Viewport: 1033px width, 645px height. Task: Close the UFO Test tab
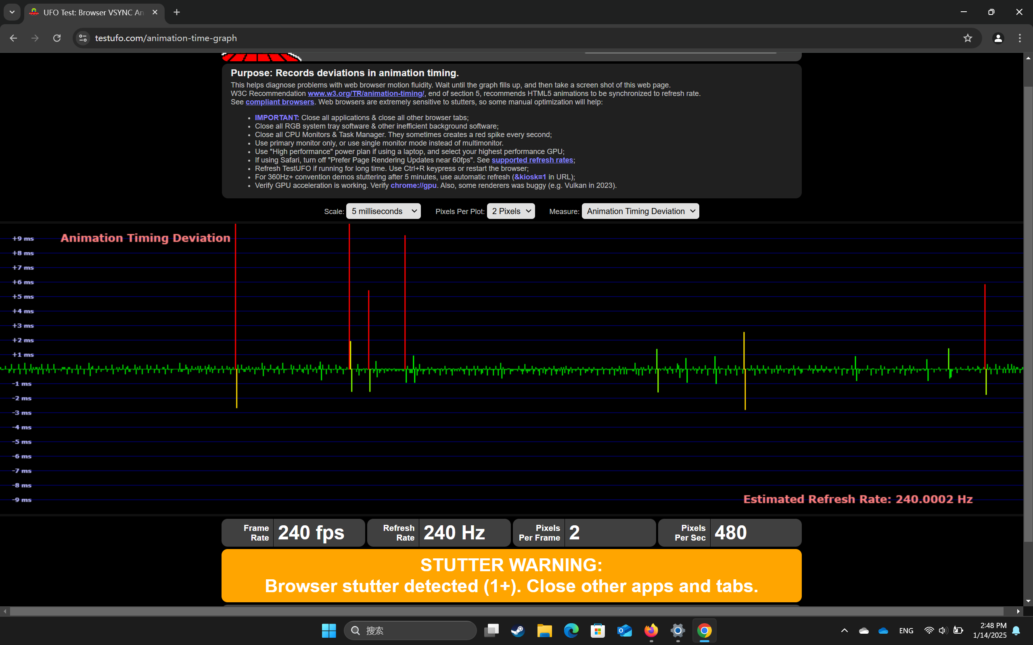[155, 12]
